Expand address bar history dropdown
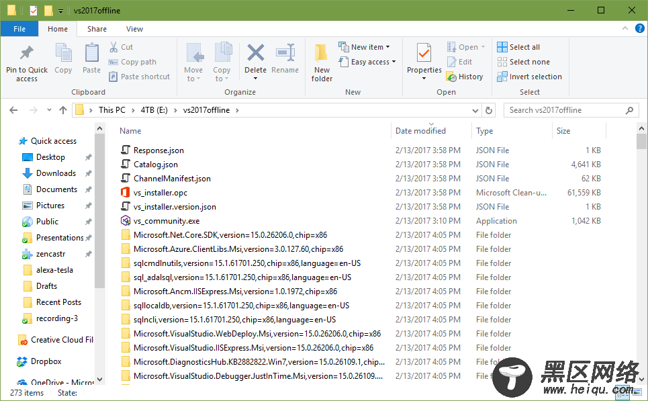Image resolution: width=648 pixels, height=401 pixels. point(475,110)
